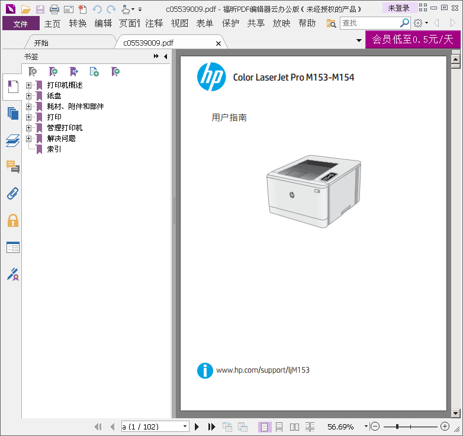This screenshot has height=436, width=463.
Task: Click the add new bookmark icon
Action: [53, 72]
